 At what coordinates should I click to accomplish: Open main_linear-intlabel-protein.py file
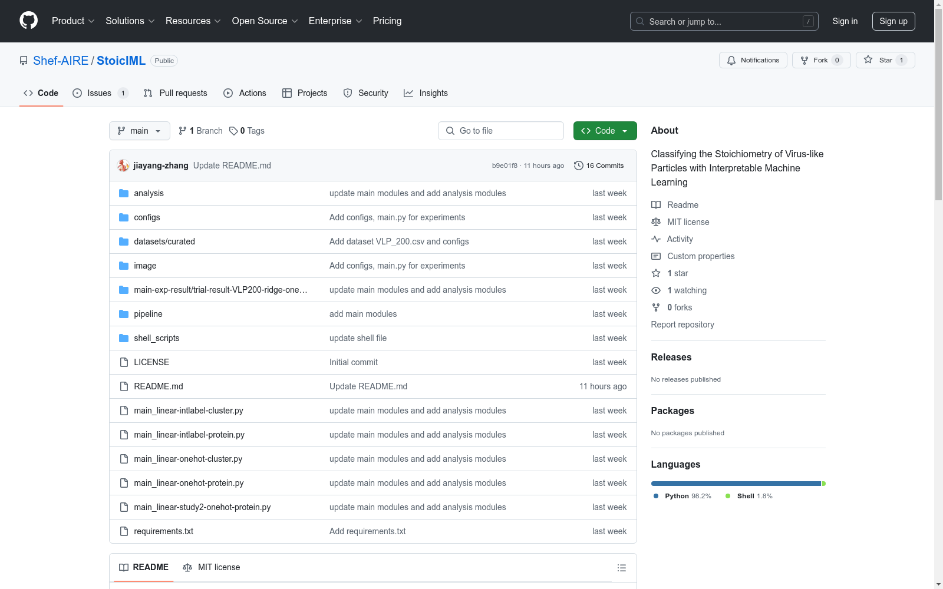pyautogui.click(x=189, y=435)
